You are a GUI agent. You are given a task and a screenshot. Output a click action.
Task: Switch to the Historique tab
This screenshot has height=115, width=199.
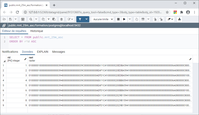click(37, 31)
